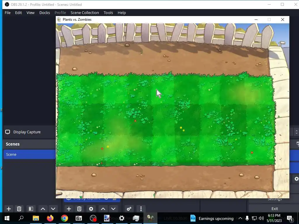Open advanced audio properties gears icon
The width and height of the screenshot is (299, 224).
pos(129,209)
